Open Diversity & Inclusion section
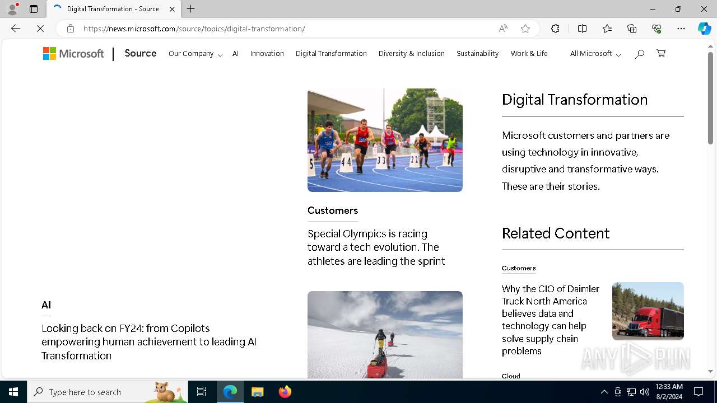717x403 pixels. 412,54
